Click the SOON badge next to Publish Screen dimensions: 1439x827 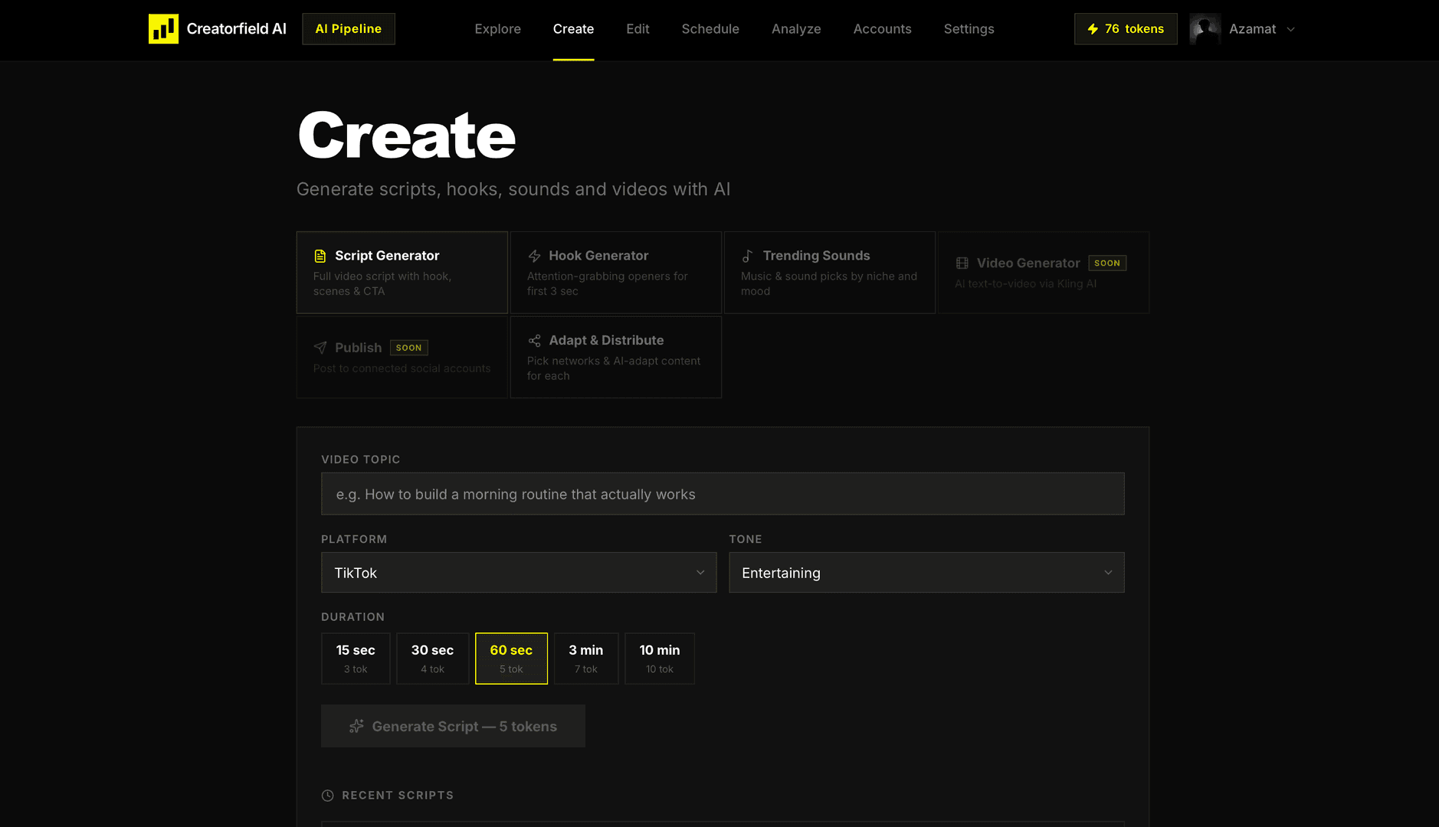tap(409, 348)
